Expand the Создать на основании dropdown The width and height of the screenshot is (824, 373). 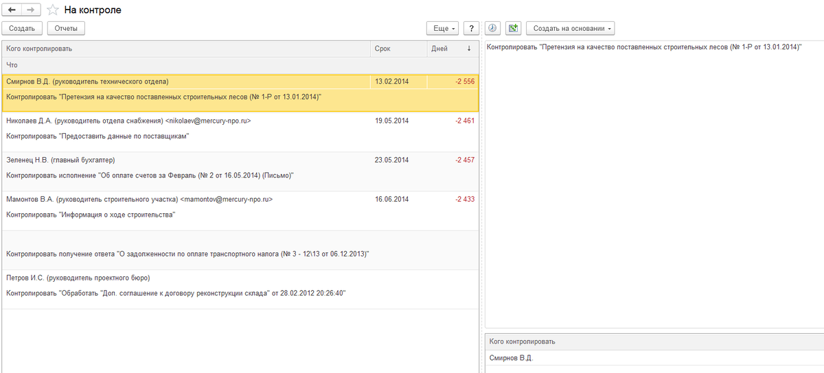[x=570, y=28]
